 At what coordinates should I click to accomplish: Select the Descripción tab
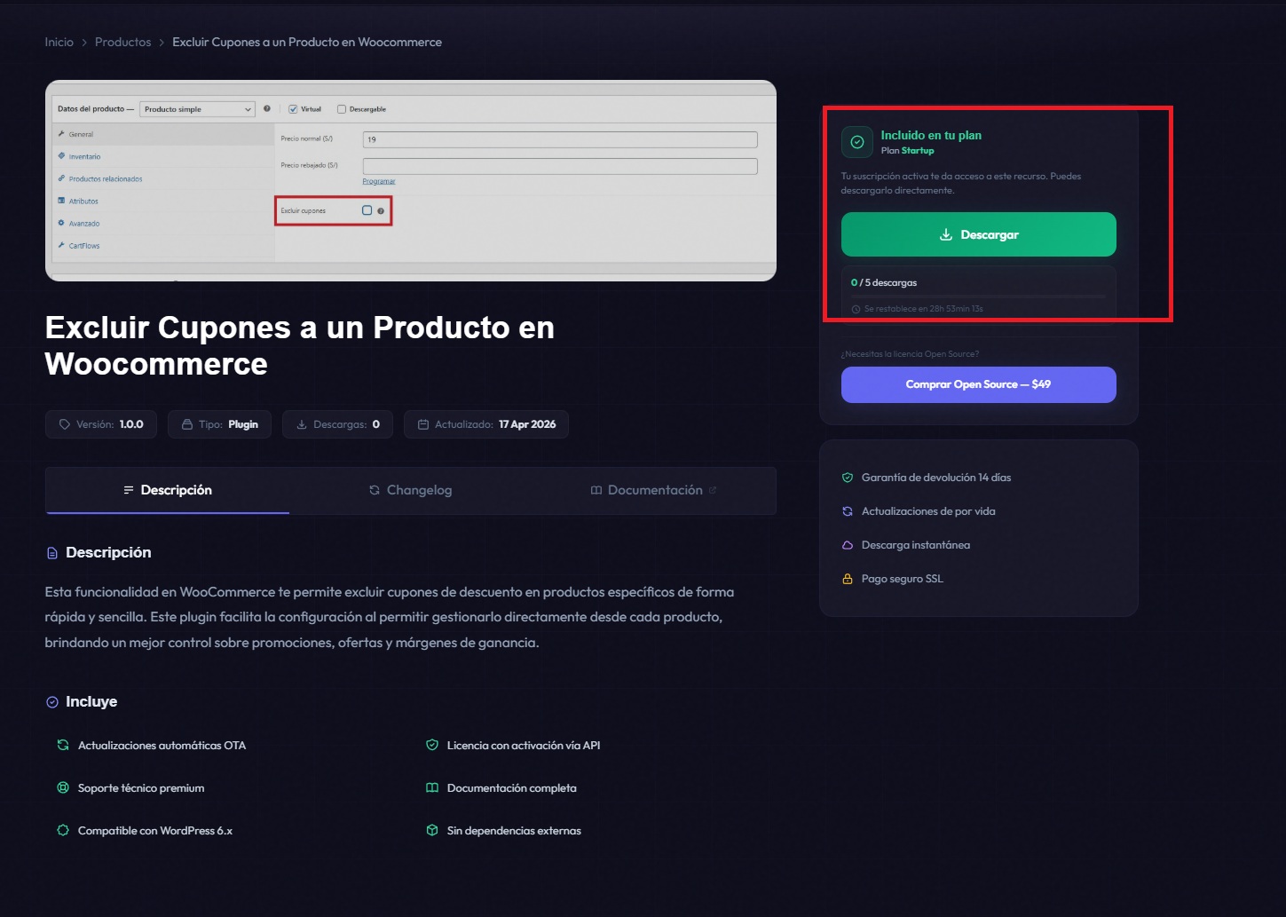(x=168, y=490)
